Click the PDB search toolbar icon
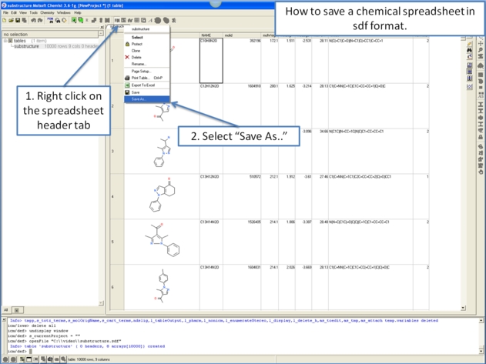Viewport: 486px width, 364px height. [50, 21]
